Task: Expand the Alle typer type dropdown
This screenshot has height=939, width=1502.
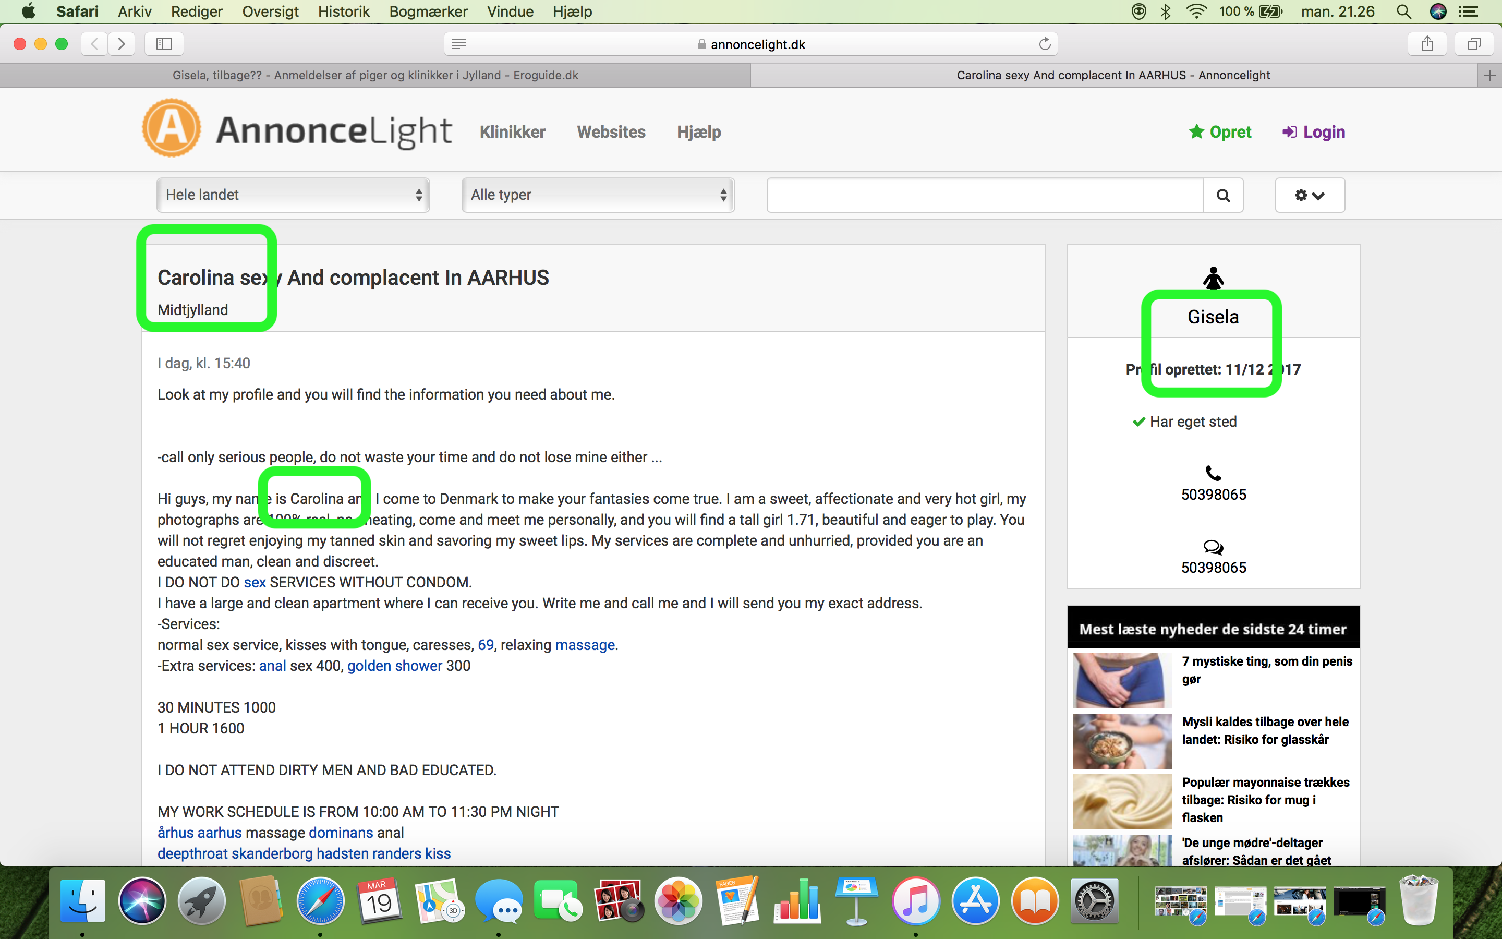Action: point(598,195)
